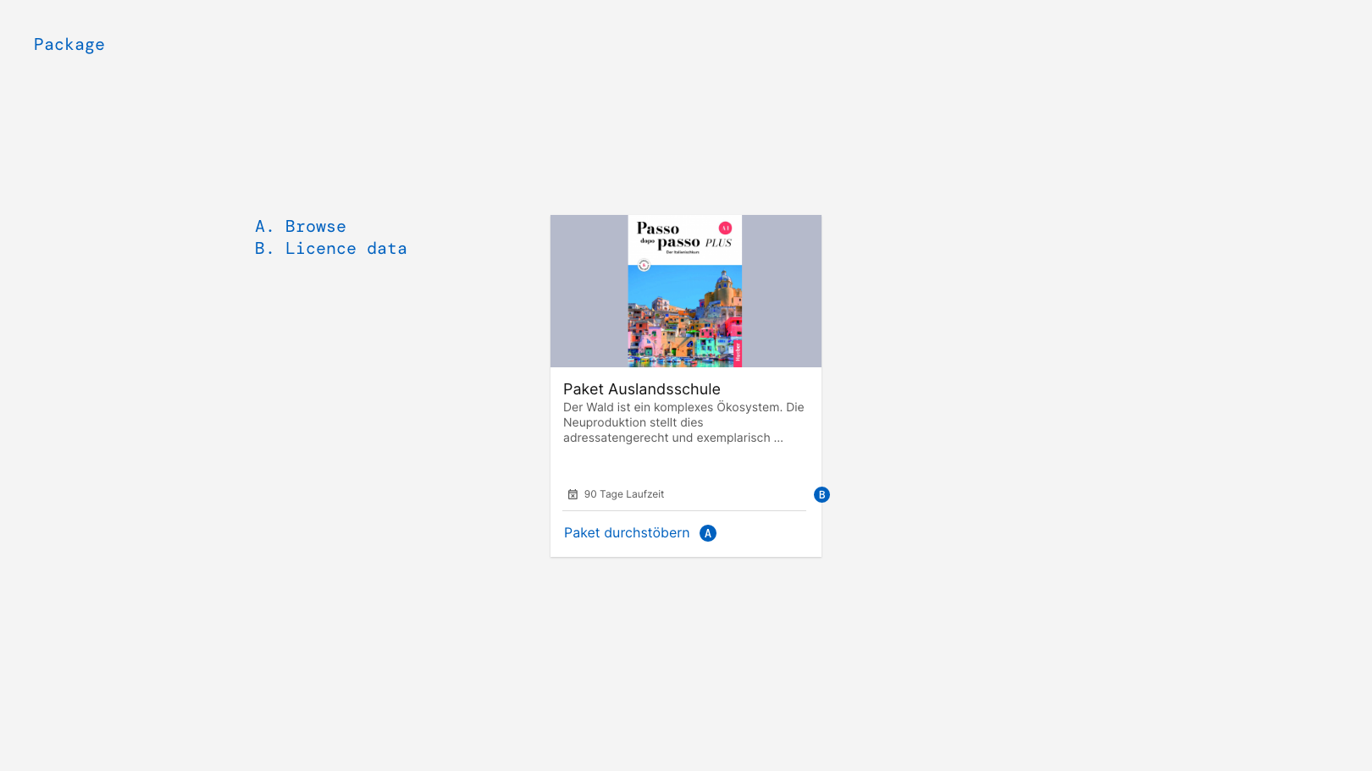Click the divider line above Paket durchstöbern
Screen dimensions: 1372x771
pos(684,510)
